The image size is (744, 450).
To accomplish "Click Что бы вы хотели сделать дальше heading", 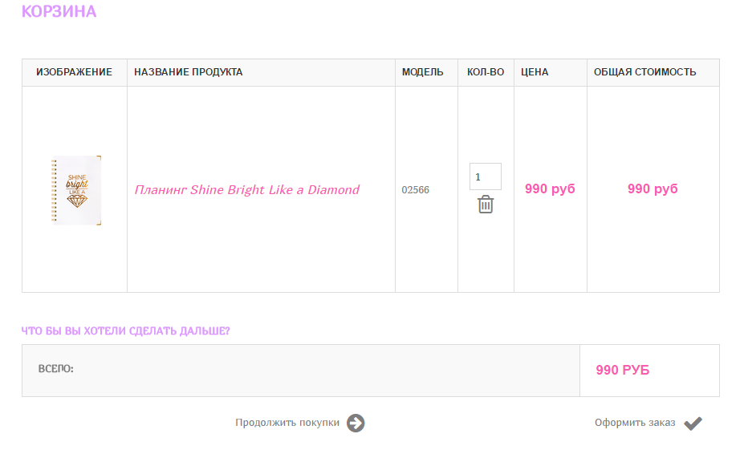I will coord(125,330).
